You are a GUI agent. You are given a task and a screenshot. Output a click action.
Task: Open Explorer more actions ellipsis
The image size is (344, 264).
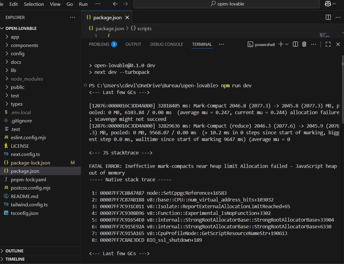click(72, 17)
